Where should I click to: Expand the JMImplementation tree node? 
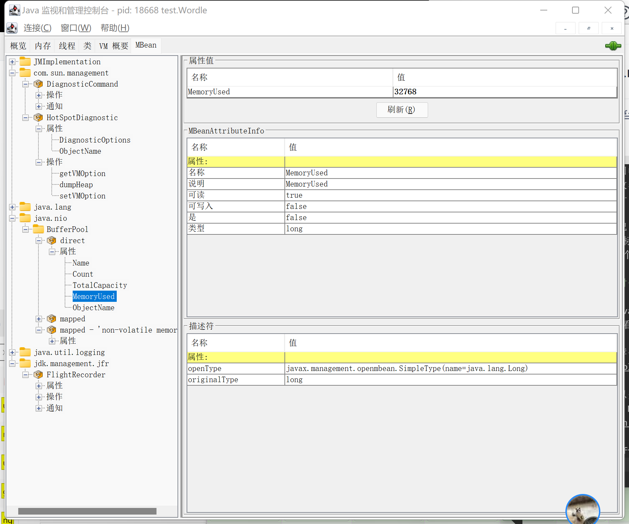[x=12, y=62]
